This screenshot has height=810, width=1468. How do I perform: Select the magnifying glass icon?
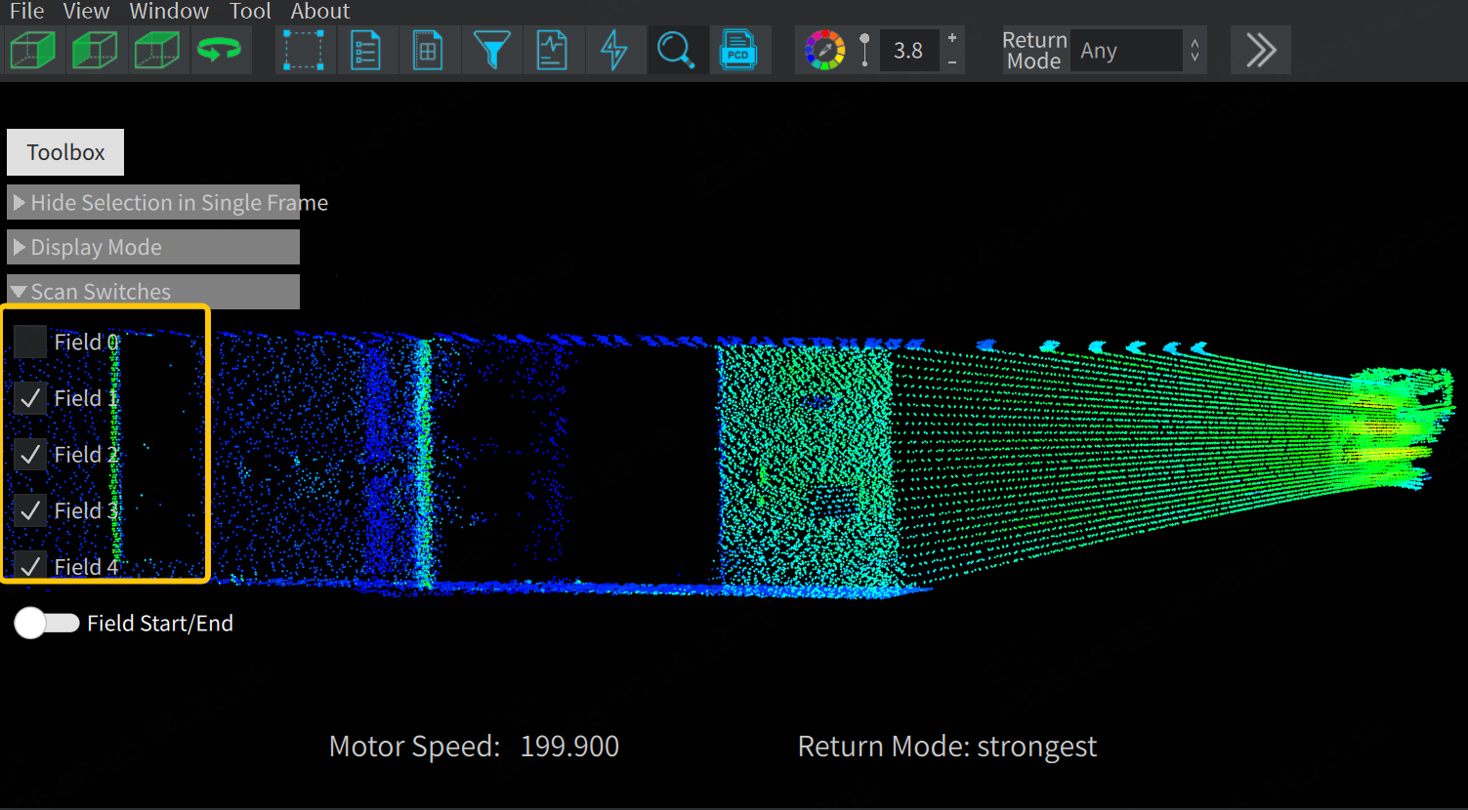tap(676, 50)
